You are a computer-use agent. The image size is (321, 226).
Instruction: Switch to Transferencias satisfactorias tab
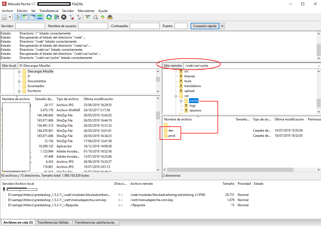coord(95,222)
